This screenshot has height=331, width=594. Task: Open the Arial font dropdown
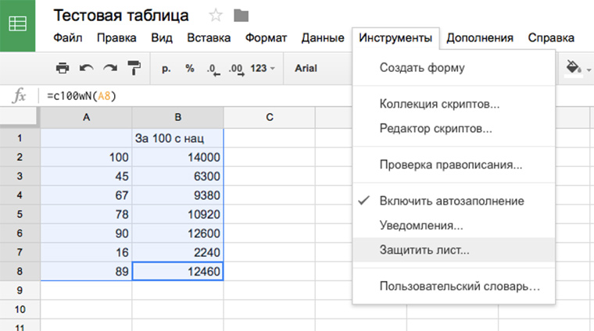306,69
